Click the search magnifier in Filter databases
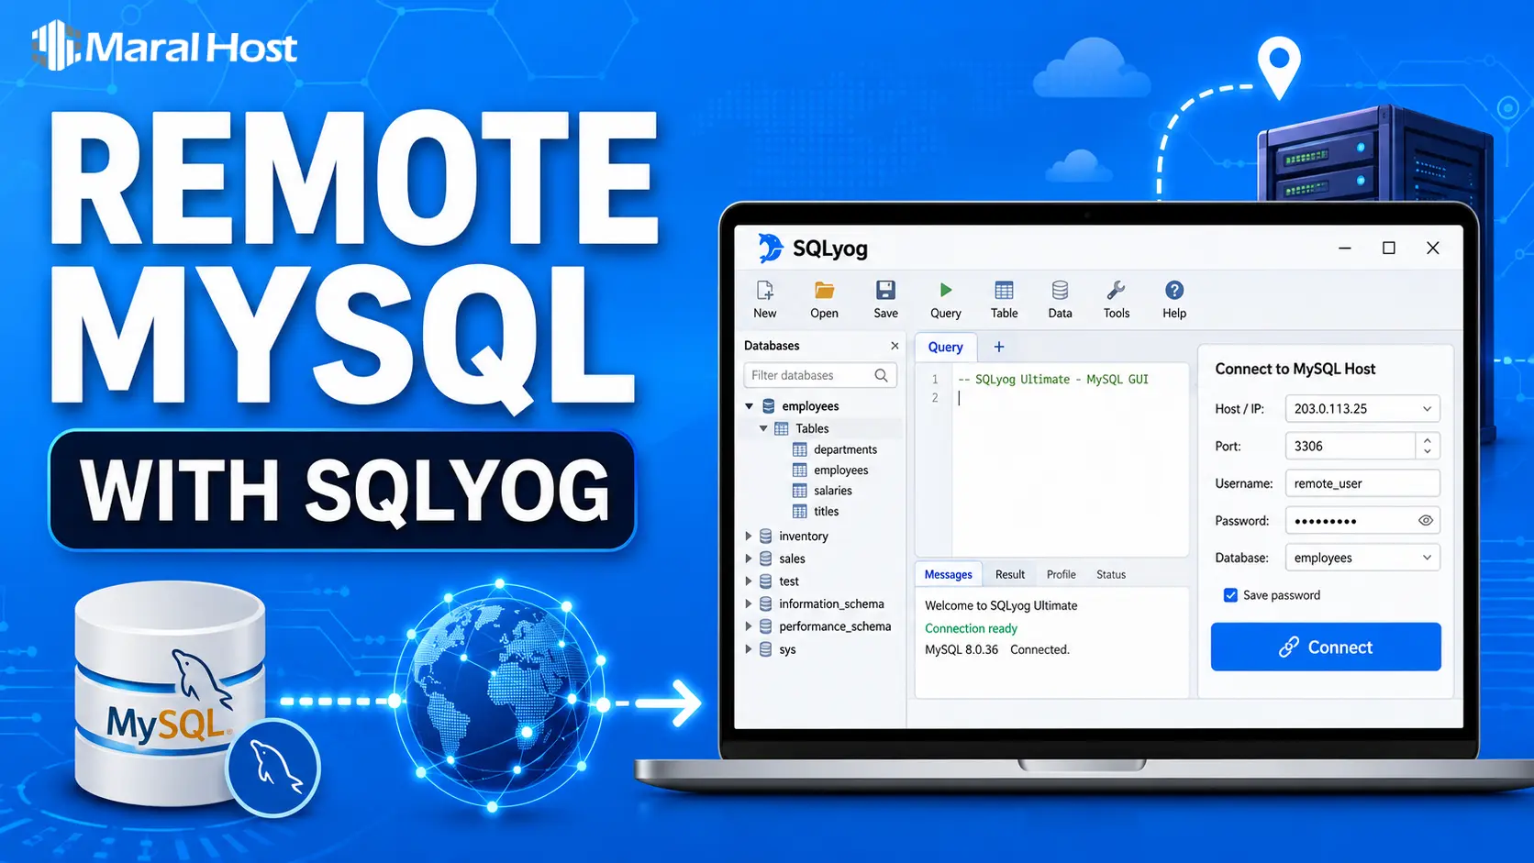This screenshot has height=863, width=1534. pos(881,375)
